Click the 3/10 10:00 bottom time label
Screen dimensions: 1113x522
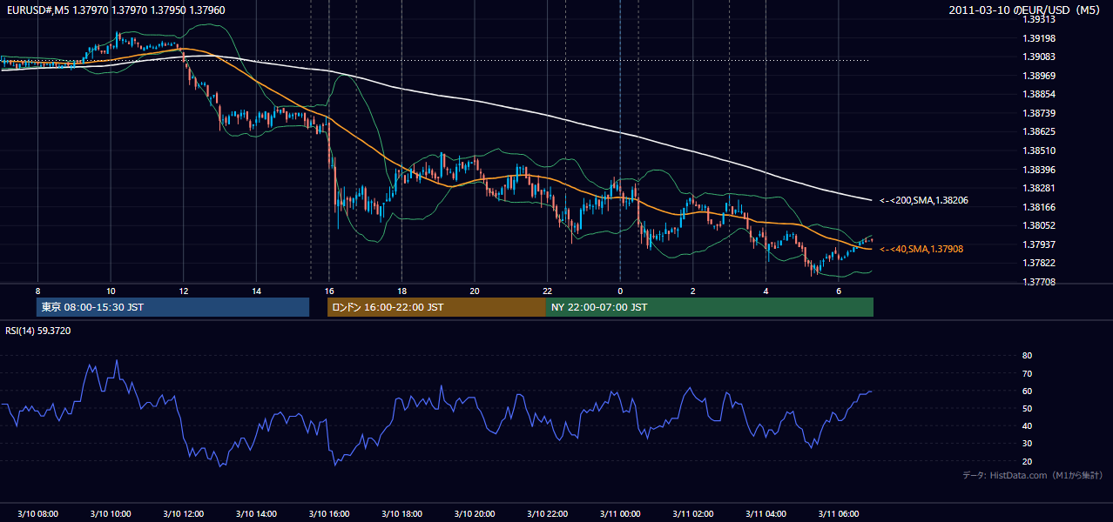(x=111, y=514)
